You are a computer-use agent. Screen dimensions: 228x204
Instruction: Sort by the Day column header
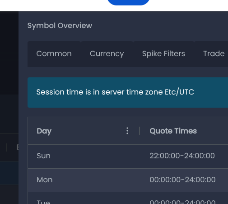tap(44, 131)
